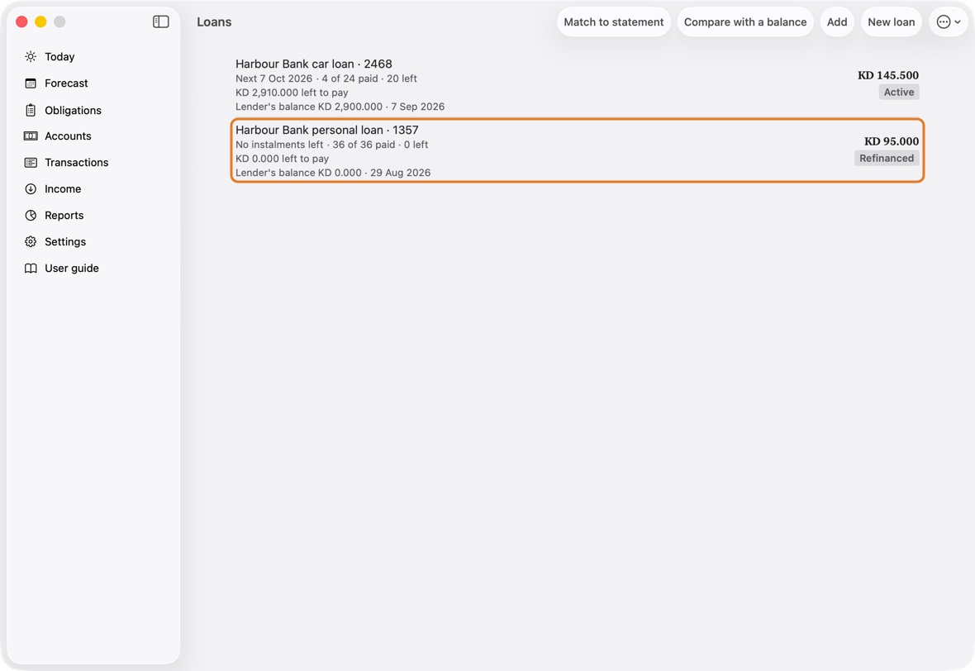Click 'No instalments left · 36 of 36 paid'

[x=316, y=145]
